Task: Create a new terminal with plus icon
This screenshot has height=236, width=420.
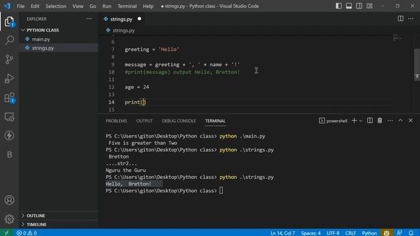Action: 354,121
